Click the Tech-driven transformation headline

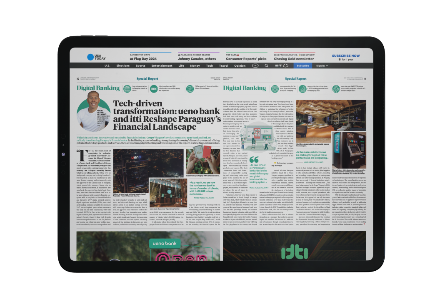(167, 115)
